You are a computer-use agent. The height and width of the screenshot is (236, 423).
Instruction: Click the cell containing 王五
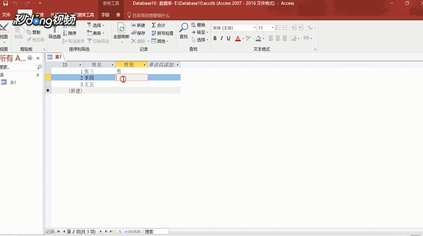point(100,85)
